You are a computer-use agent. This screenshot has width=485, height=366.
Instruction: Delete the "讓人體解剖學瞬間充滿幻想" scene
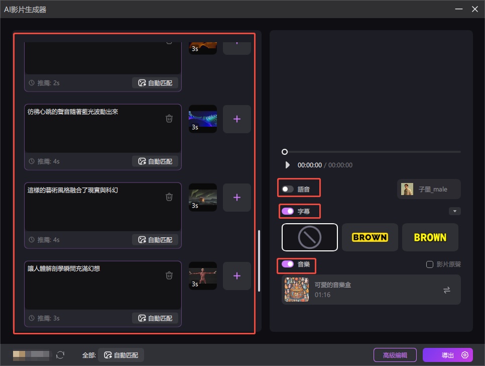169,276
